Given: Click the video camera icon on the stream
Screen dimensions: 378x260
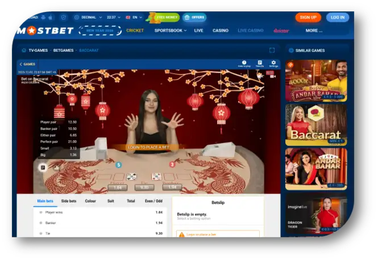Looking at the screenshot, I should point(273,76).
